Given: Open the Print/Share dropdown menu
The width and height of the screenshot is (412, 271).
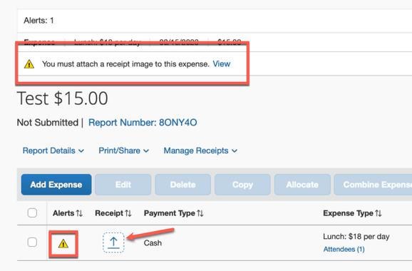Looking at the screenshot, I should pyautogui.click(x=124, y=150).
